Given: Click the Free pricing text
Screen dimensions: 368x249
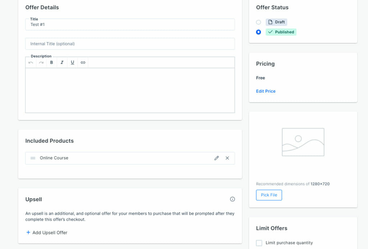Looking at the screenshot, I should click(261, 78).
